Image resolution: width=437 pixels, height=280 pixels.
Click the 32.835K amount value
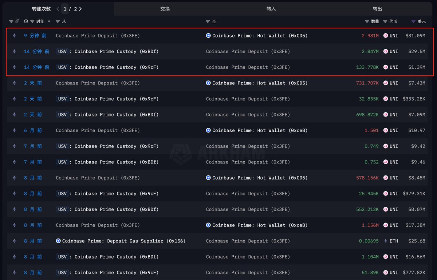(x=369, y=99)
